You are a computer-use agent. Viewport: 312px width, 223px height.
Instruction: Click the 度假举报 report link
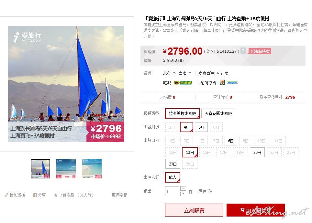tap(119, 195)
